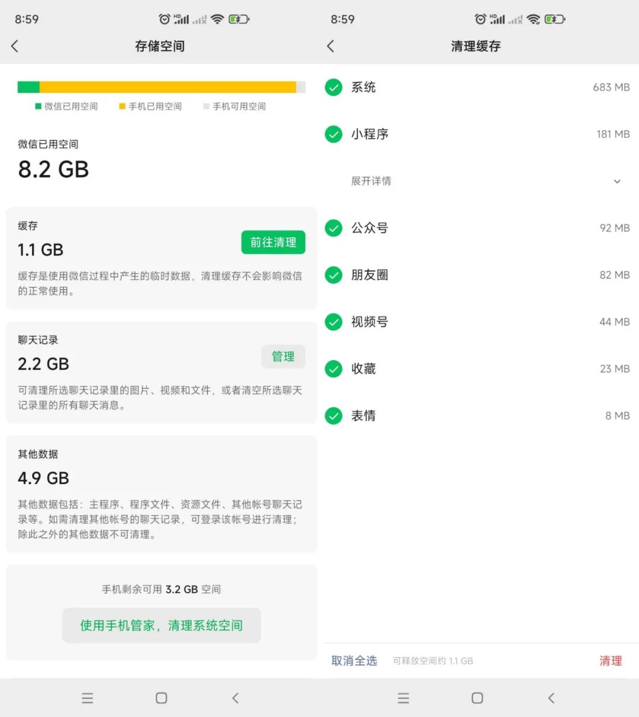639x717 pixels.
Task: Tap green WeChat segment of storage bar
Action: click(28, 88)
